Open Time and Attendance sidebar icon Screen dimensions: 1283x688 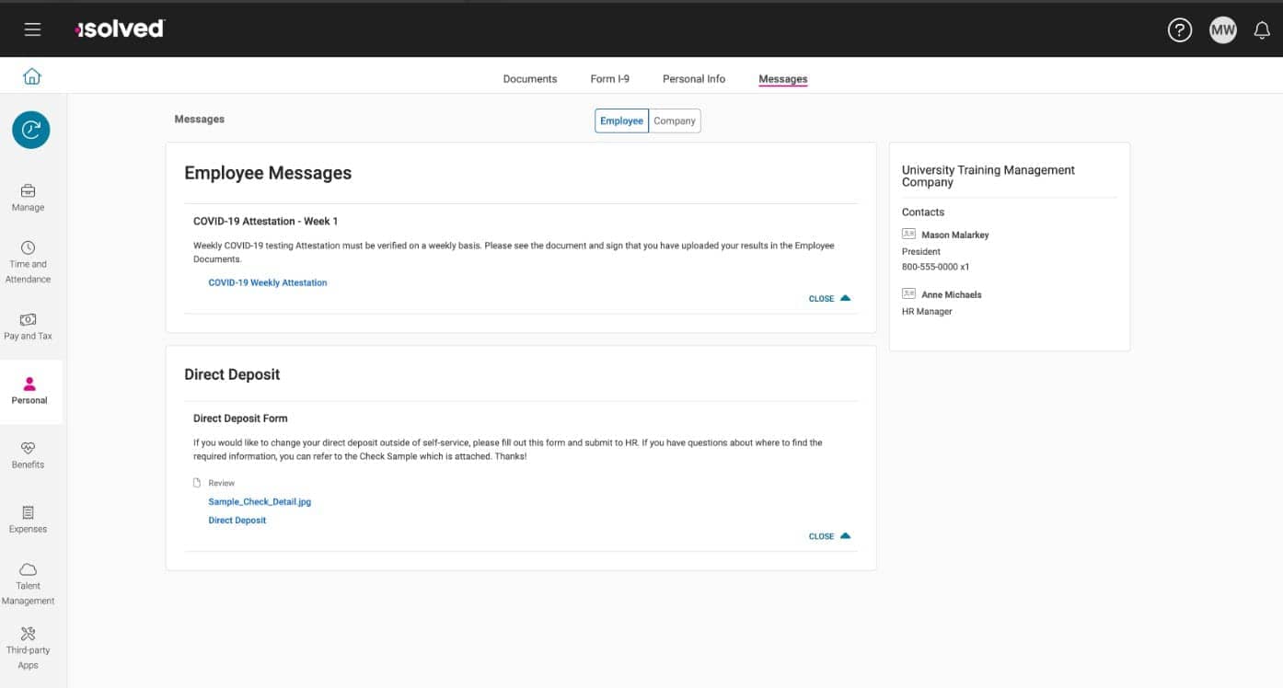[28, 247]
